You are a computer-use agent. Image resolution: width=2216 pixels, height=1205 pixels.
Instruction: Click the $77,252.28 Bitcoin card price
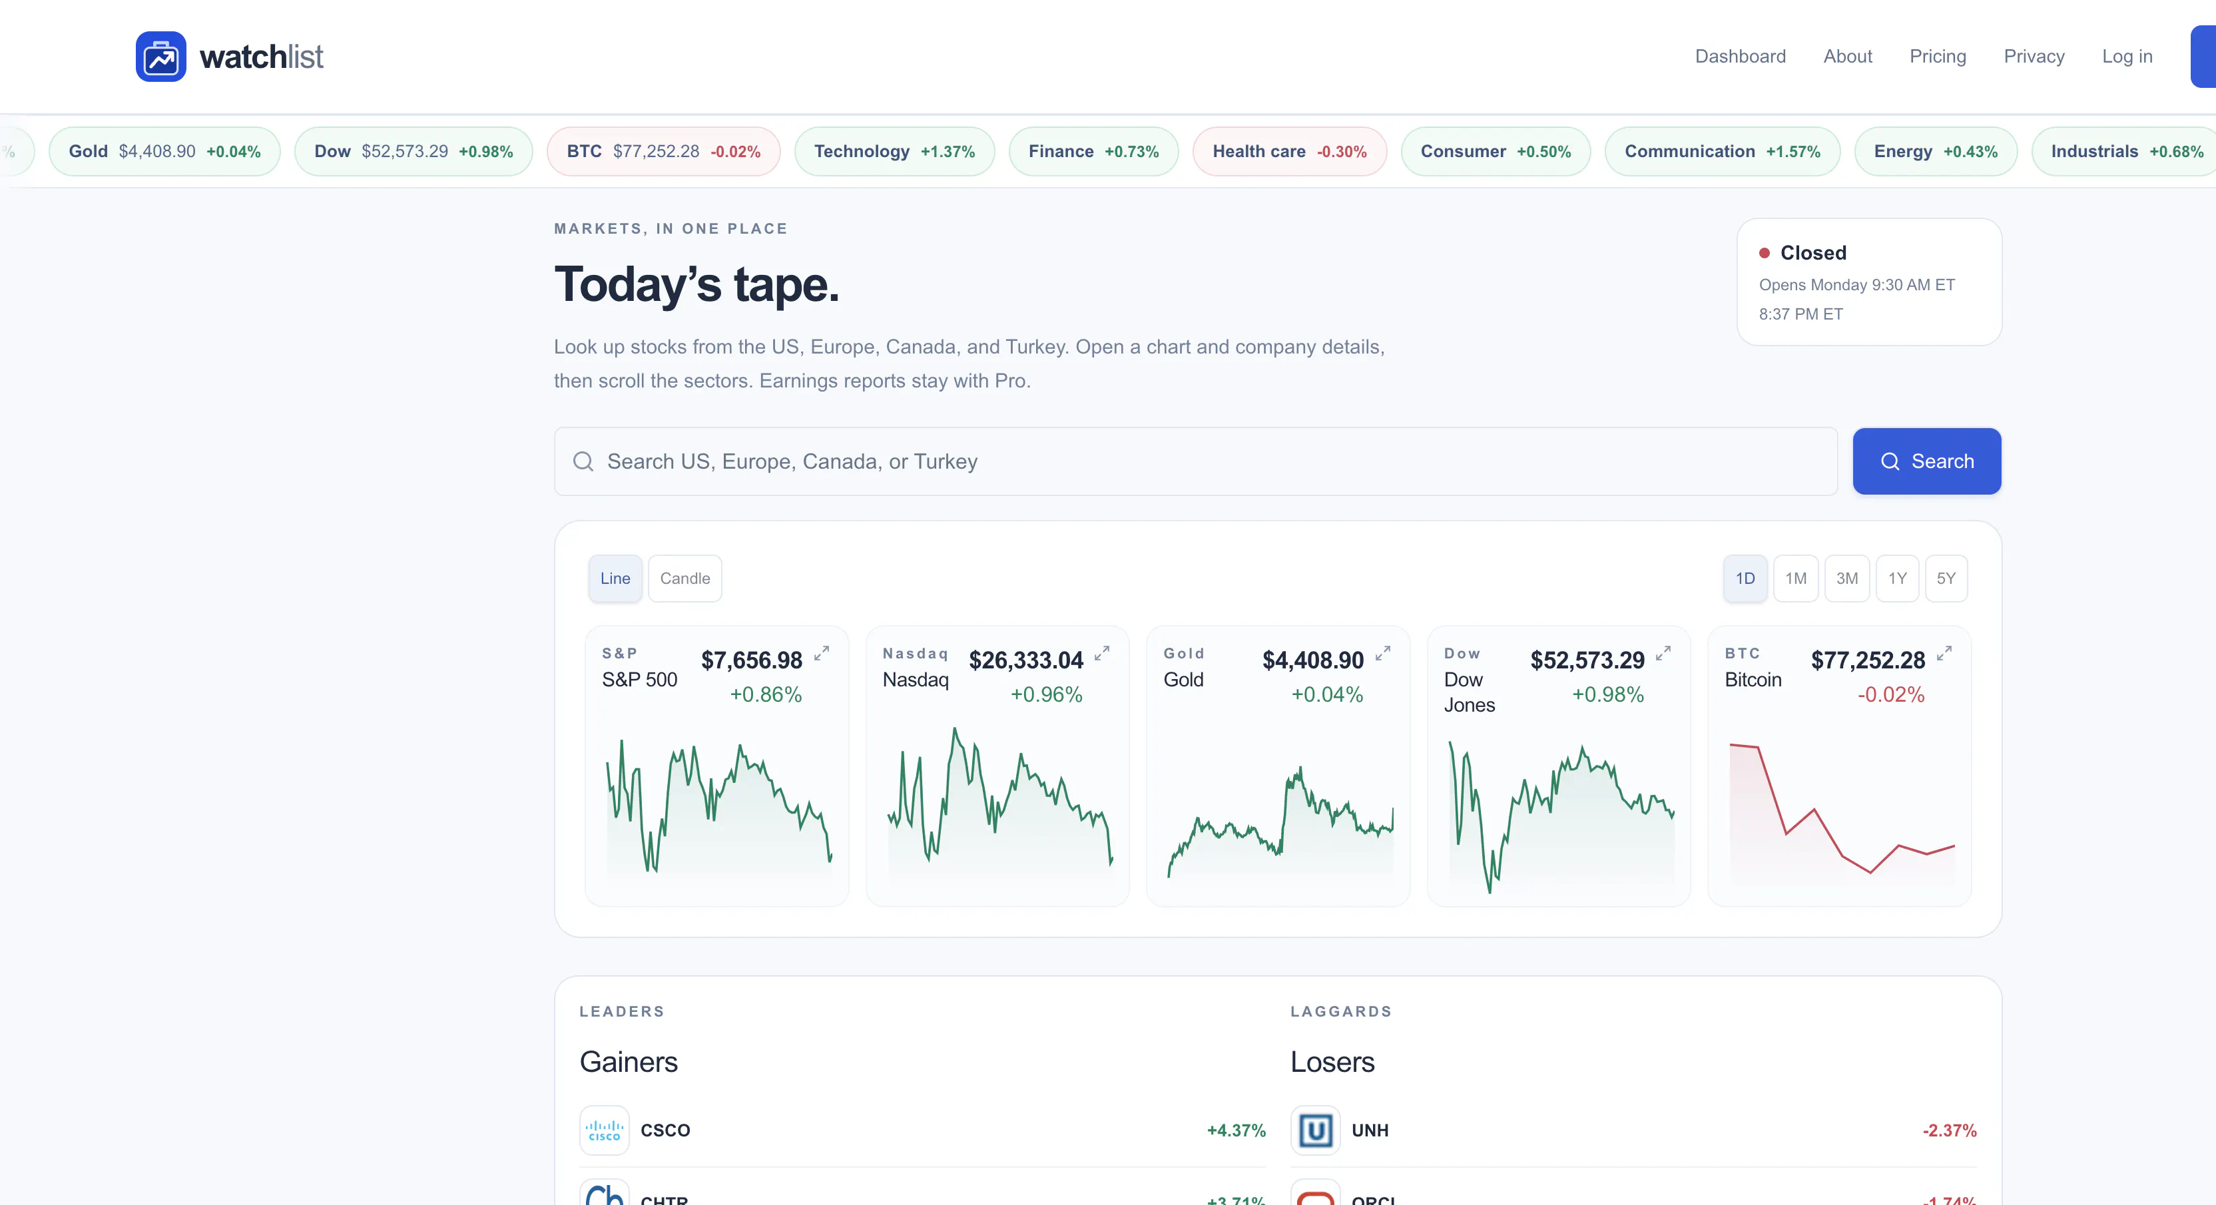click(x=1868, y=660)
